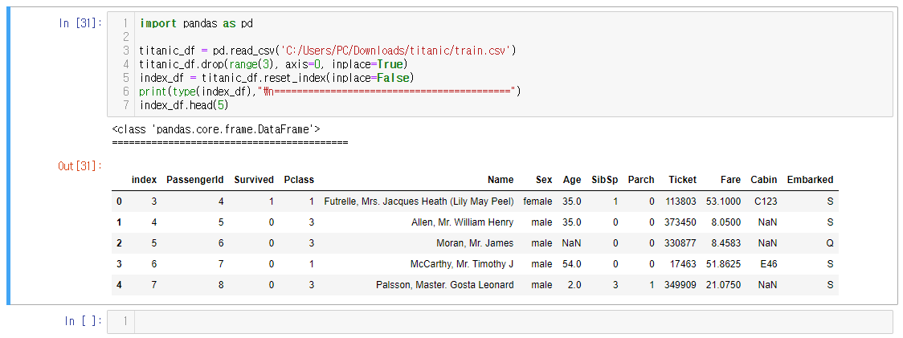Click the Ticket column header
Image resolution: width=903 pixels, height=338 pixels.
point(682,180)
